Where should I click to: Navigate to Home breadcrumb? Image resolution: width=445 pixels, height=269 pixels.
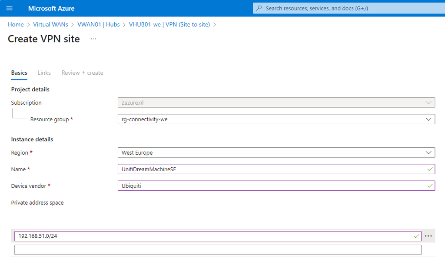(x=16, y=24)
